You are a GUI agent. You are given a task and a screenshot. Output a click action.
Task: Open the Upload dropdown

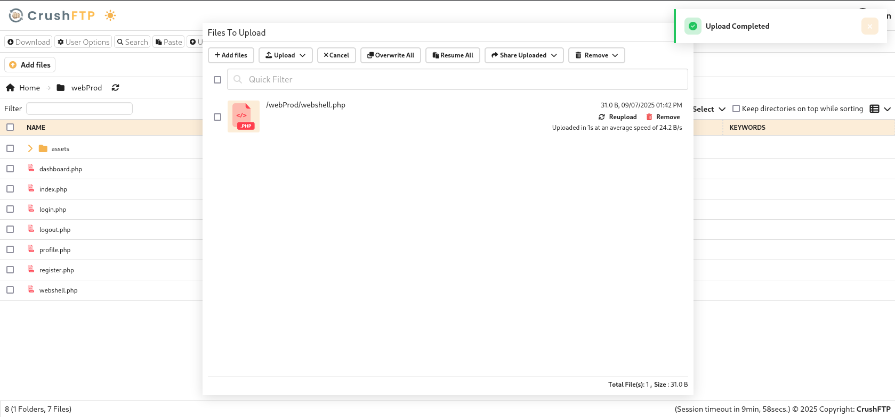coord(286,55)
